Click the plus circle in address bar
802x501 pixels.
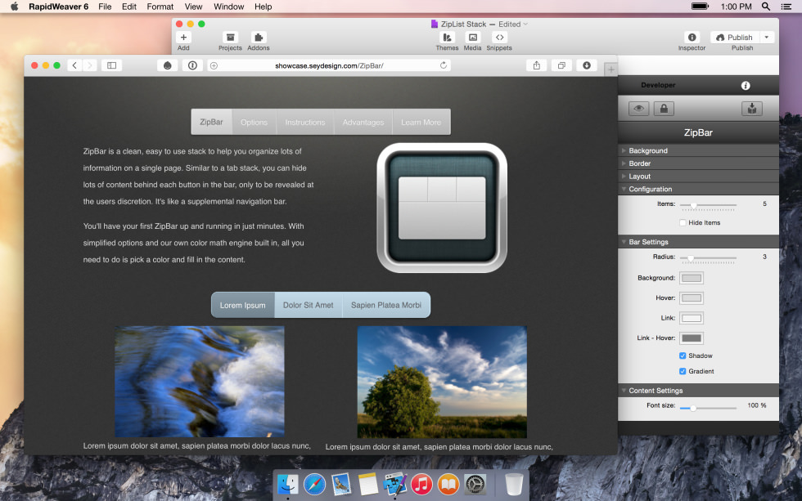click(x=214, y=65)
